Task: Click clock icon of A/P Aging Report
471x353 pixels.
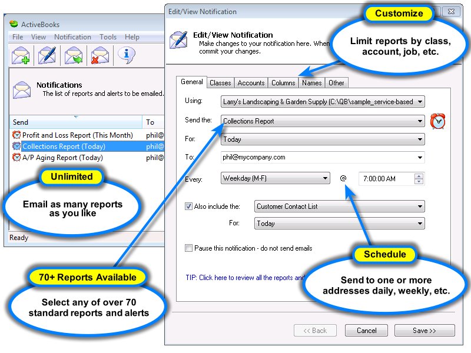Action: (x=16, y=157)
